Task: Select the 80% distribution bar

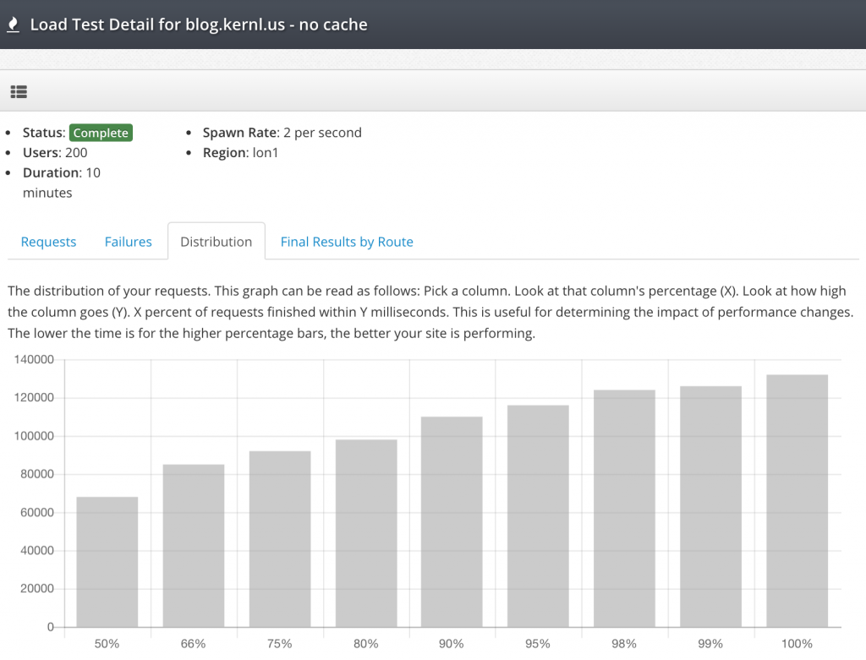Action: coord(366,533)
